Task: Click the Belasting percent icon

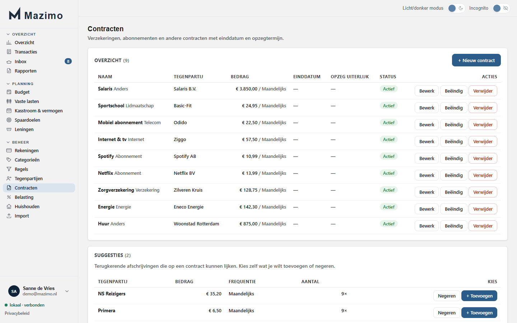Action: pyautogui.click(x=9, y=197)
